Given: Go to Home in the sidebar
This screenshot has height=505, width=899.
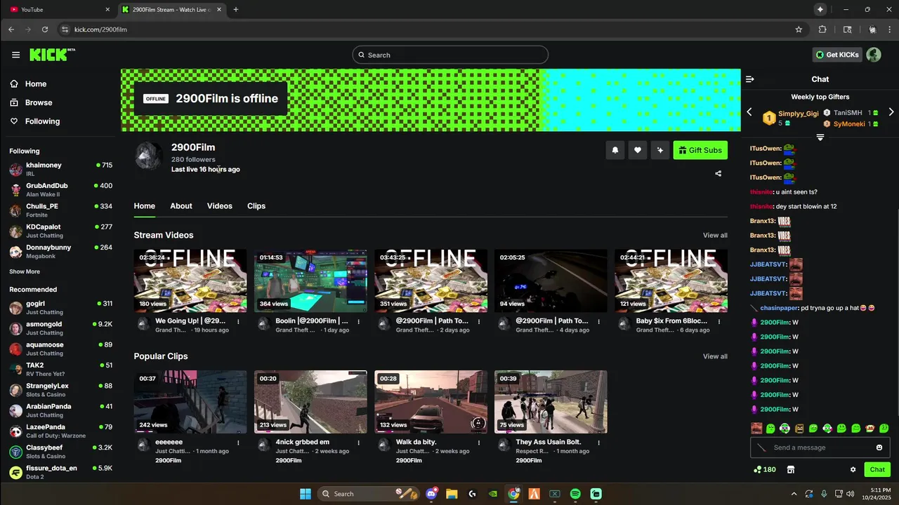Looking at the screenshot, I should (28, 84).
